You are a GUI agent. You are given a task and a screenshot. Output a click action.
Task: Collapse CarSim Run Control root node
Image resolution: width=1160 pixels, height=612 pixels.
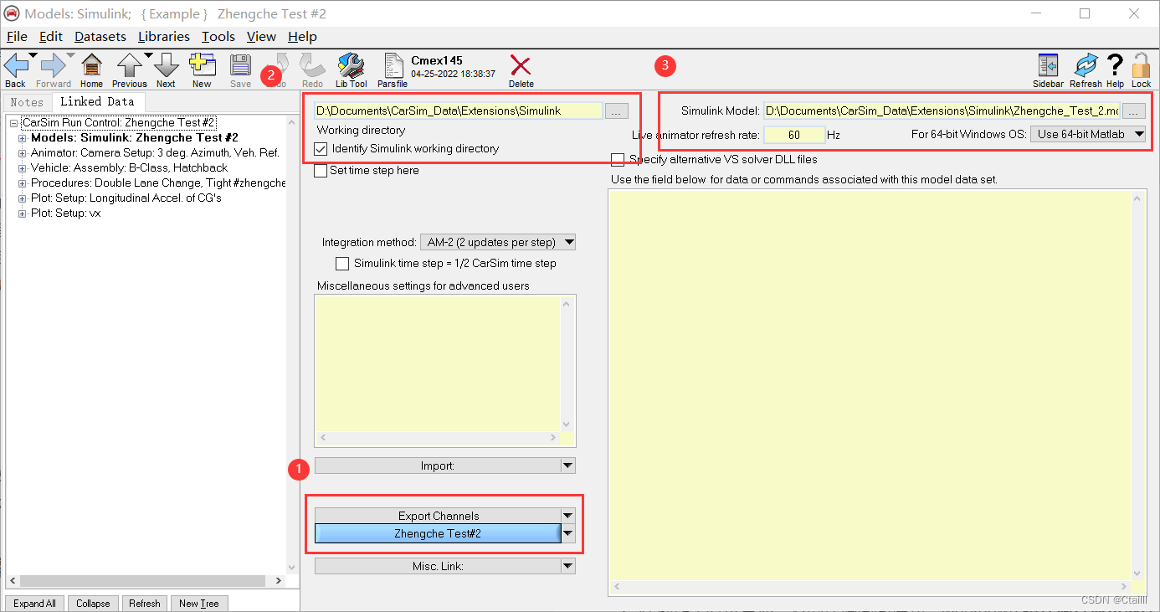click(14, 123)
